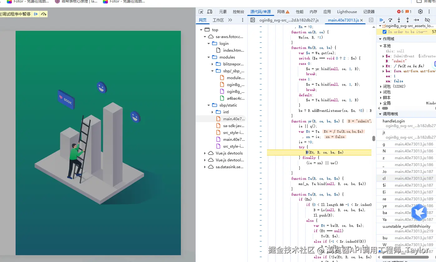Screen dimensions: 436x262
Task: Switch to the 控制台 tab
Action: (238, 12)
